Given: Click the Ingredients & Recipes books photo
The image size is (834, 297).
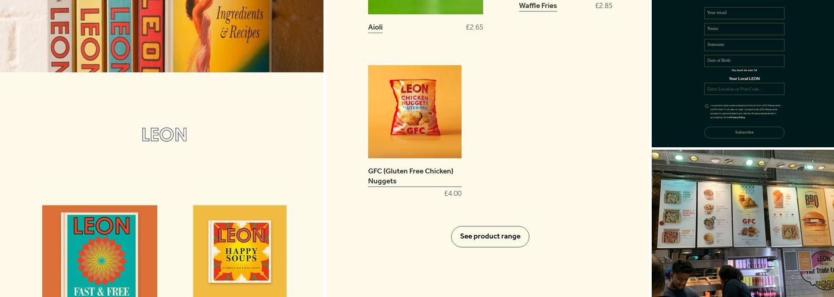Looking at the screenshot, I should [161, 36].
